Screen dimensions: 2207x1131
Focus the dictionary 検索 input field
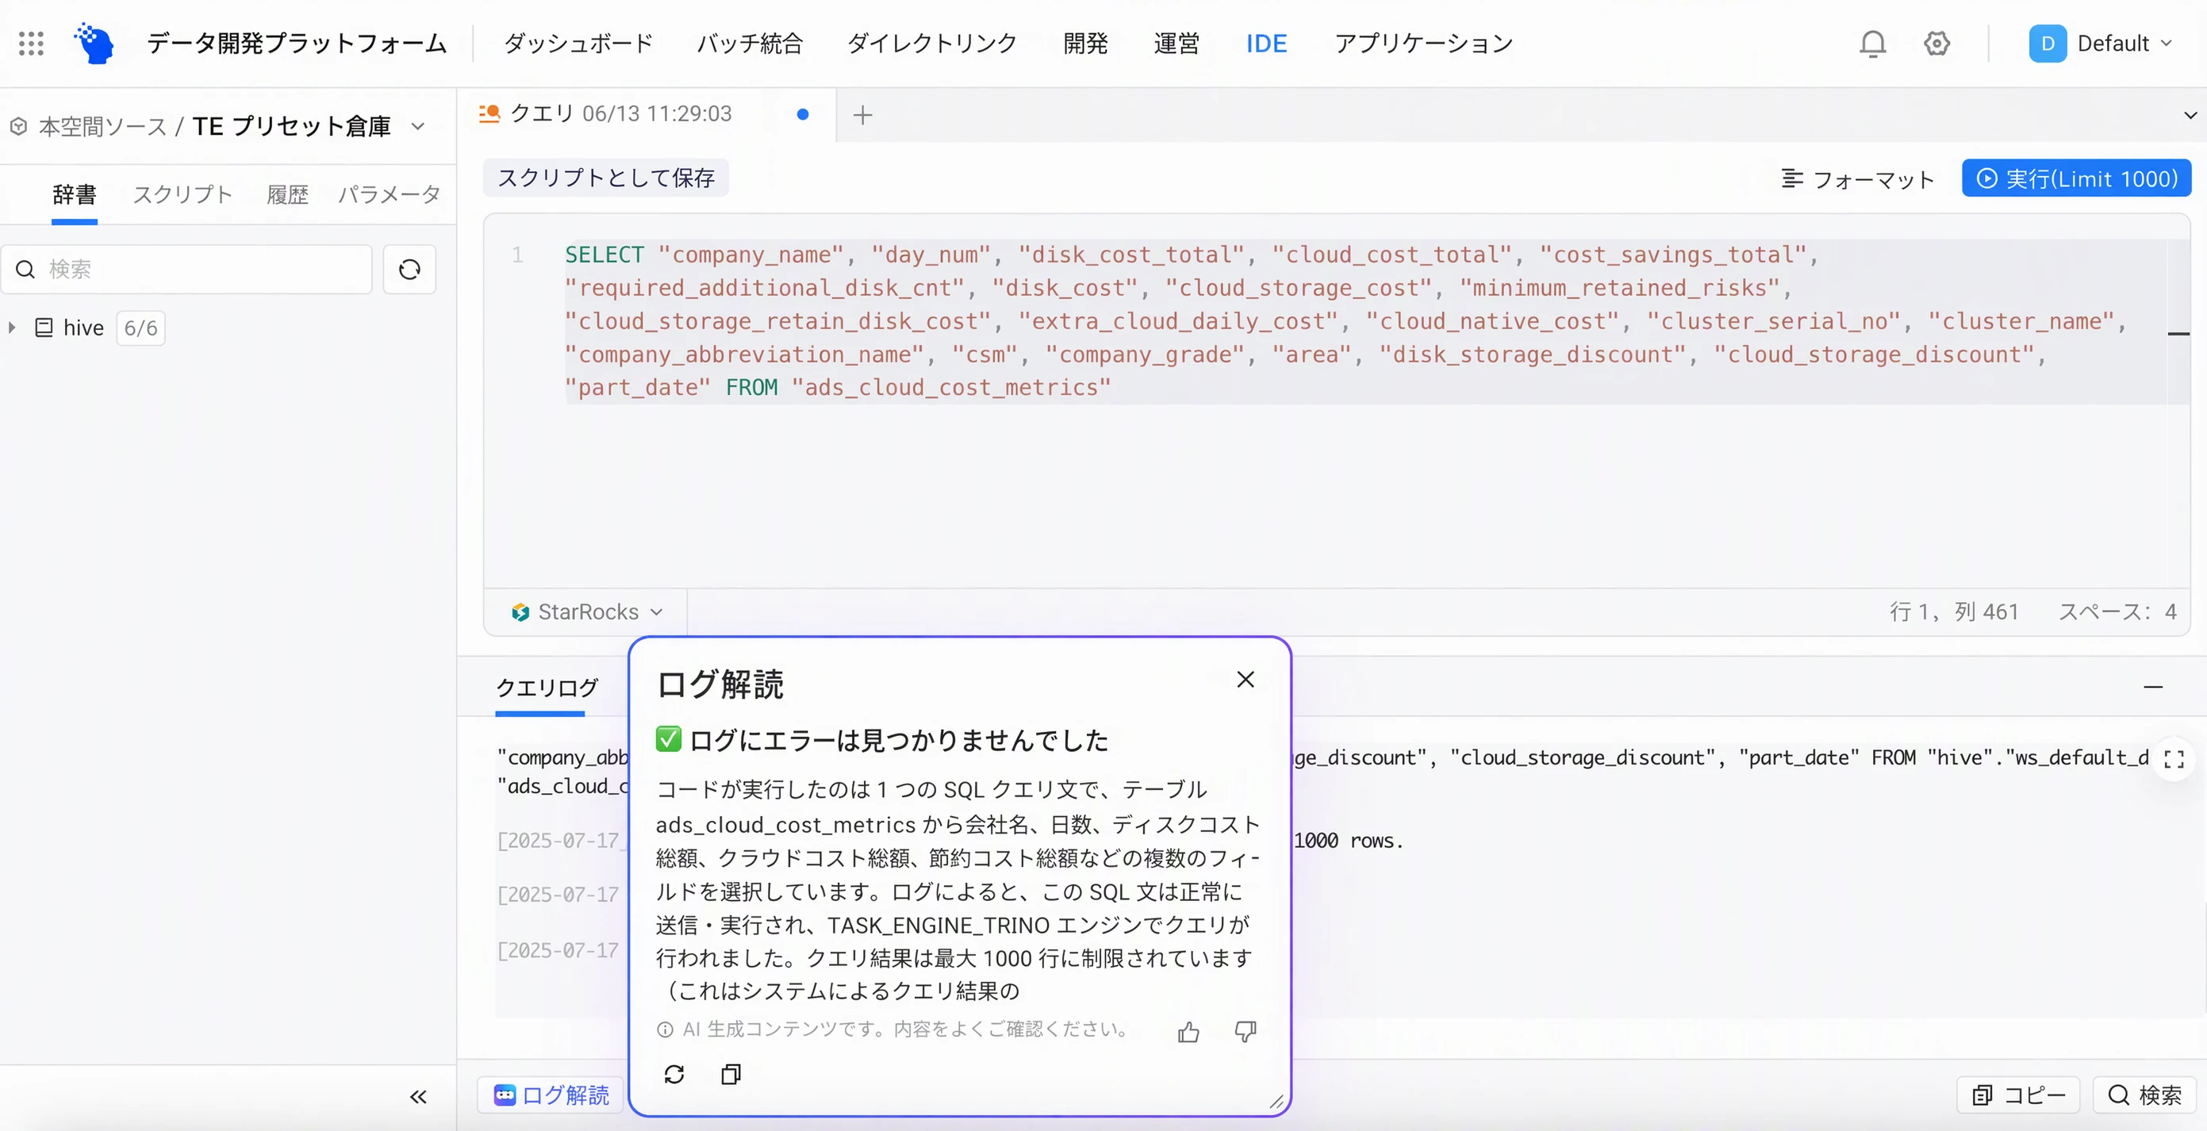coord(186,269)
